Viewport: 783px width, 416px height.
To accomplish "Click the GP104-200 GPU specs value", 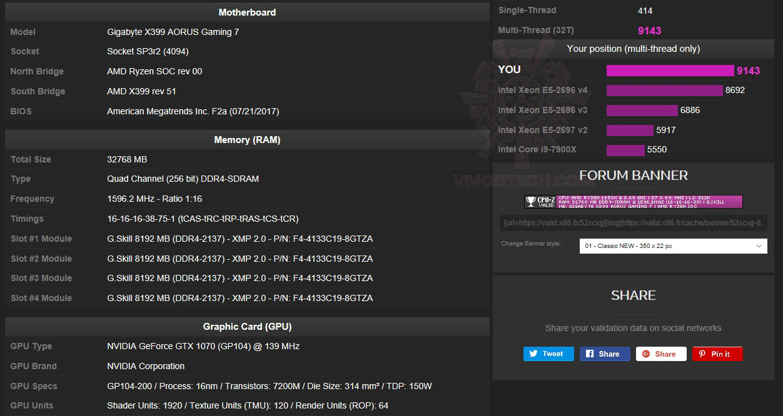I will pos(270,386).
